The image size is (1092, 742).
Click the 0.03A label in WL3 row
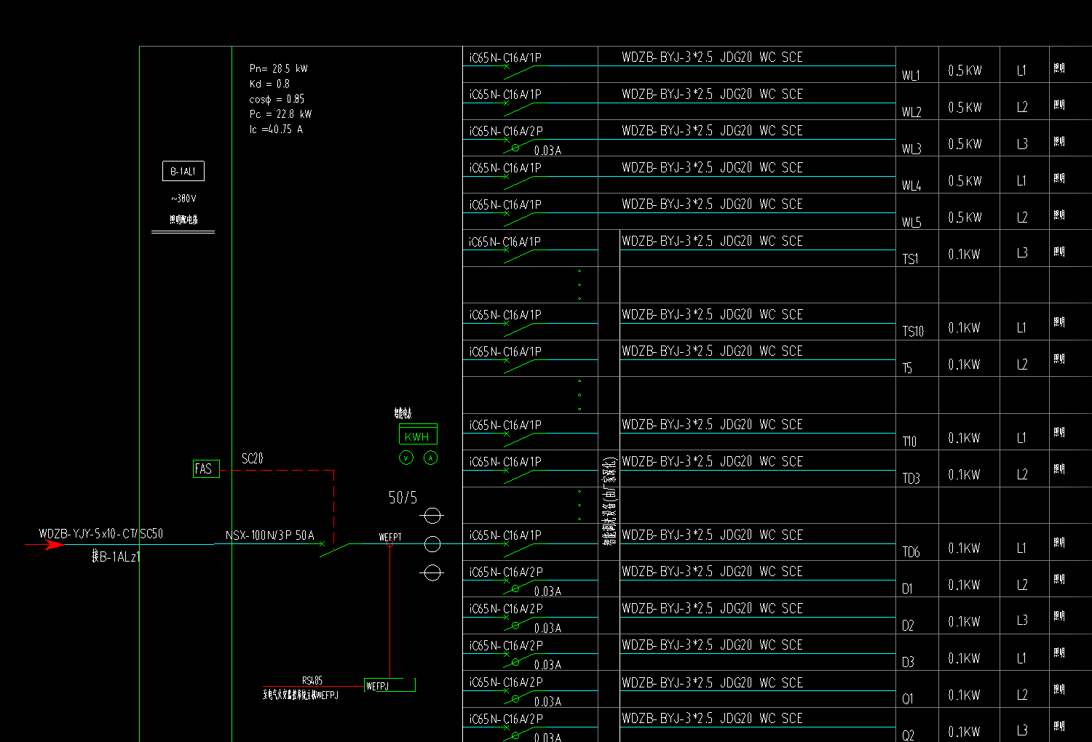pyautogui.click(x=547, y=151)
